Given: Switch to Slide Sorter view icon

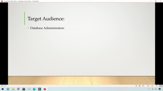Looking at the screenshot, I should [152, 86].
